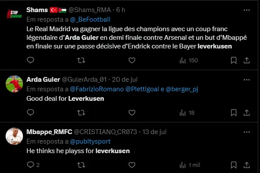The image size is (260, 173).
Task: Open the @FabrizioRomano mention link
Action: [96, 89]
